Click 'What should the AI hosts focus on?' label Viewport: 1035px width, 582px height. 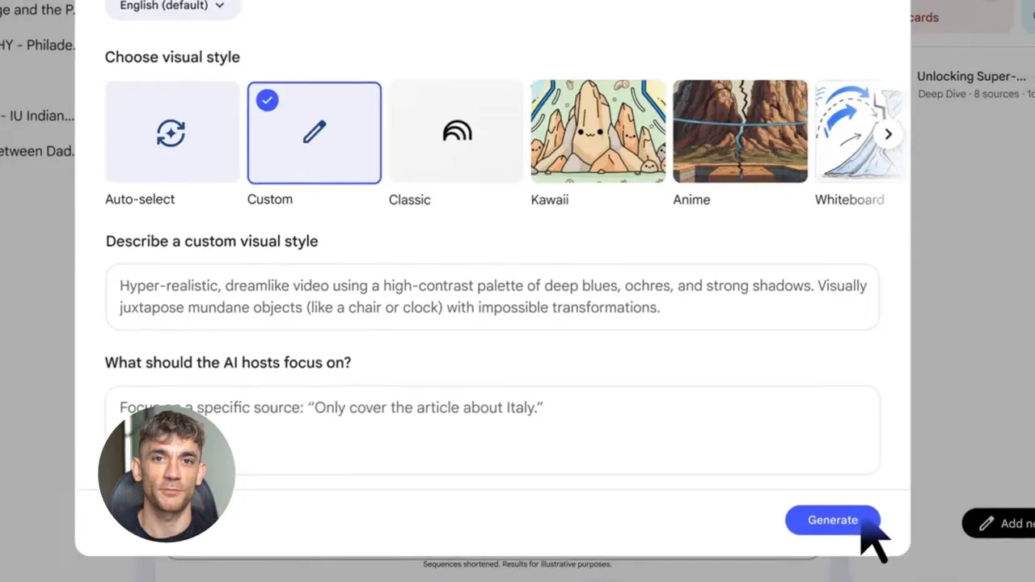228,362
